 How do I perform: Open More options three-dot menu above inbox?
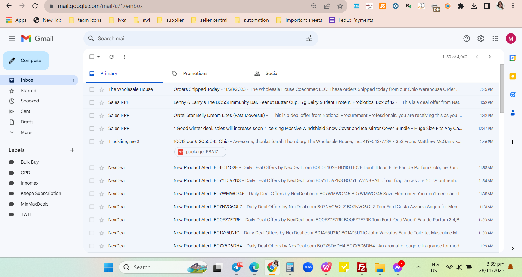tap(125, 57)
